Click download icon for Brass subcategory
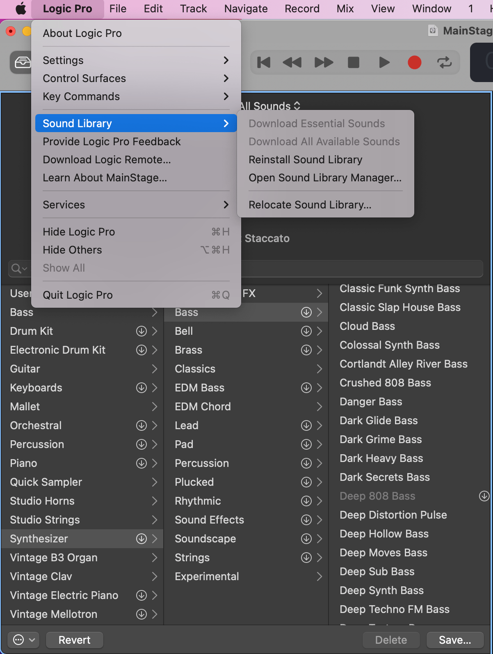Image resolution: width=493 pixels, height=654 pixels. pos(306,350)
